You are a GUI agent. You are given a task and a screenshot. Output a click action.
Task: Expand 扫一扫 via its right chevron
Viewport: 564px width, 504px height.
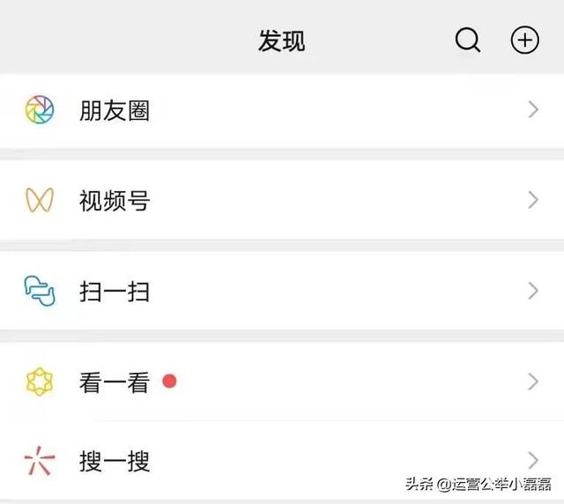pyautogui.click(x=533, y=291)
